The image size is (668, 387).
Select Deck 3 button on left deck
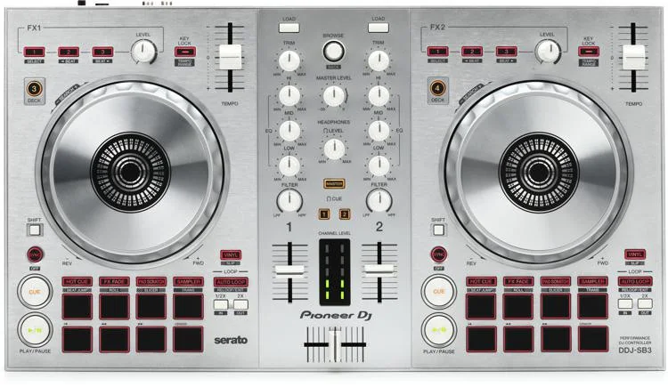33,89
